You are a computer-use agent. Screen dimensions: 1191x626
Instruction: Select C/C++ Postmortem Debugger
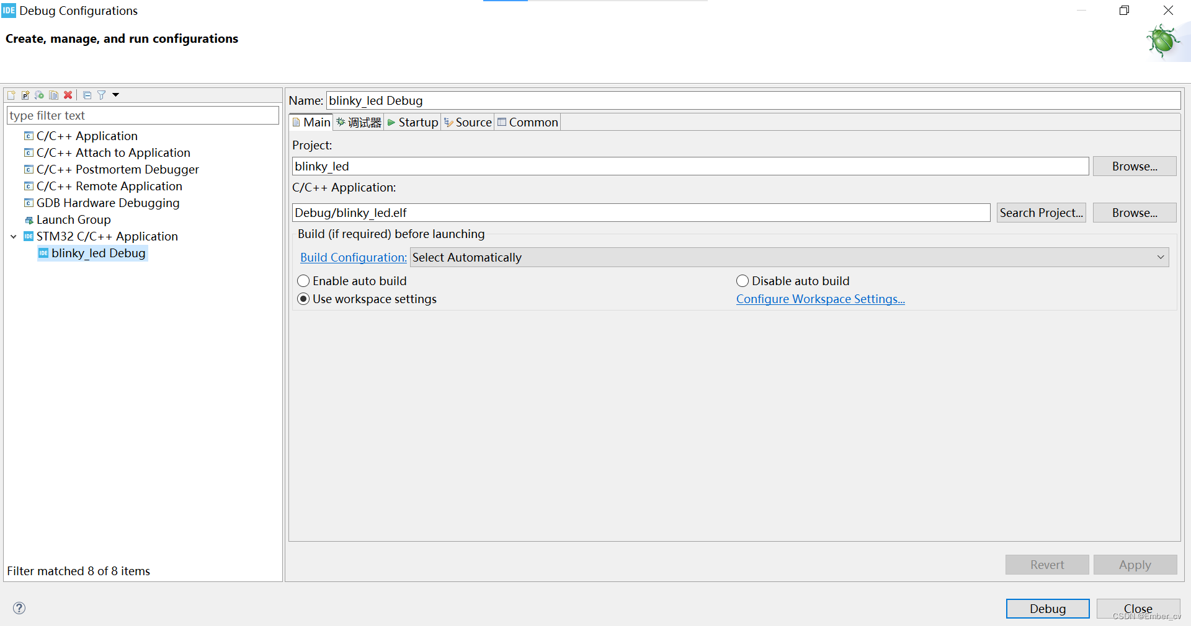click(x=118, y=169)
